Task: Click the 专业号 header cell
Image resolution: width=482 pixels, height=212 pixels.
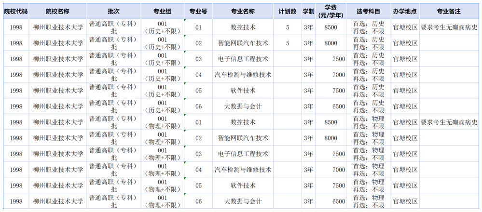Action: click(x=198, y=11)
